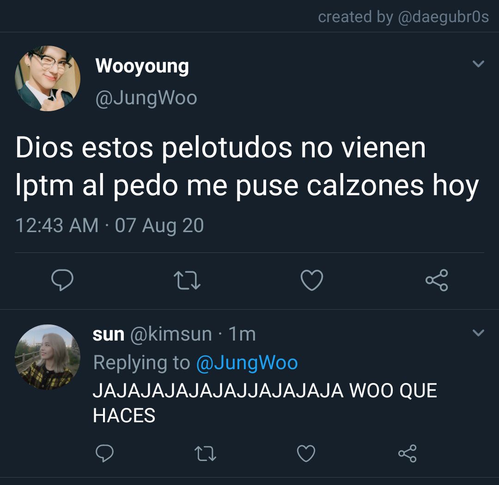The height and width of the screenshot is (485, 499).
Task: Tap the gray @JungWoo handle under Wooyoung
Action: pos(146,98)
